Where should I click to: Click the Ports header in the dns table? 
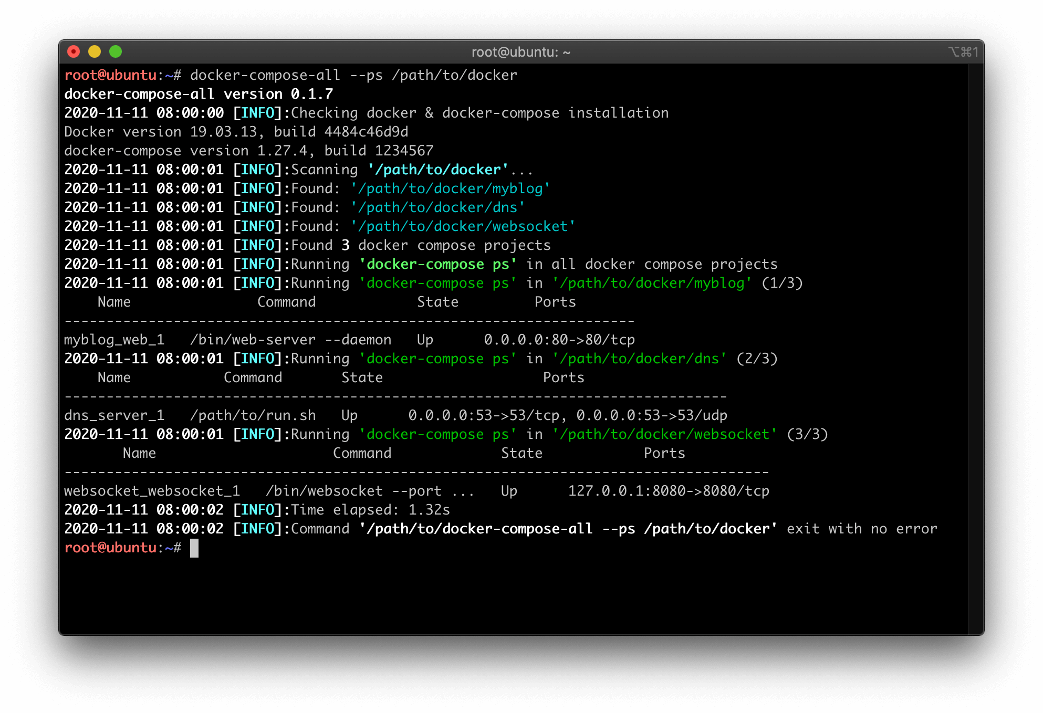coord(564,378)
